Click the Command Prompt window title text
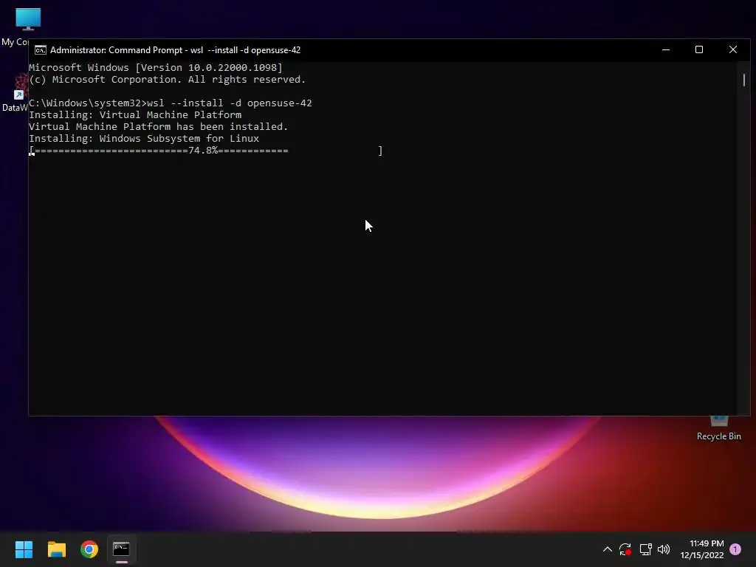 [x=175, y=50]
